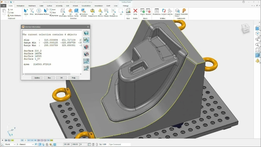261x147 pixels.
Task: Click Update button in Selection Information
Action: [x=37, y=78]
